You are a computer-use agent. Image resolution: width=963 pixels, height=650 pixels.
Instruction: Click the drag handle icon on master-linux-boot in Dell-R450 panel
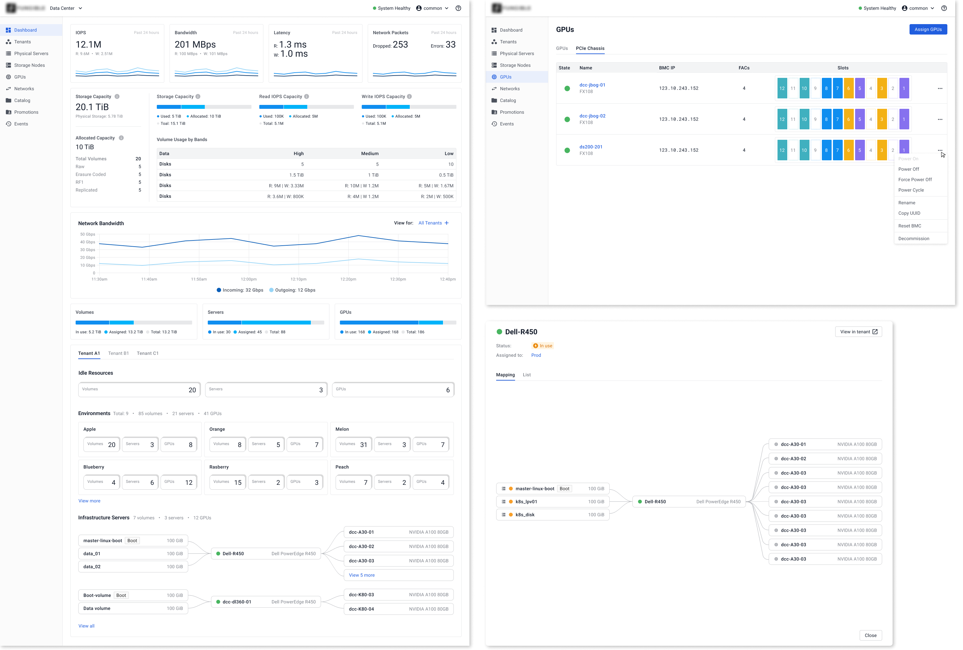pos(504,488)
